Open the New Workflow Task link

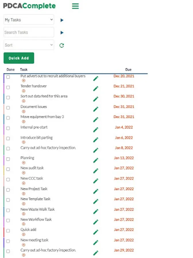[36, 220]
